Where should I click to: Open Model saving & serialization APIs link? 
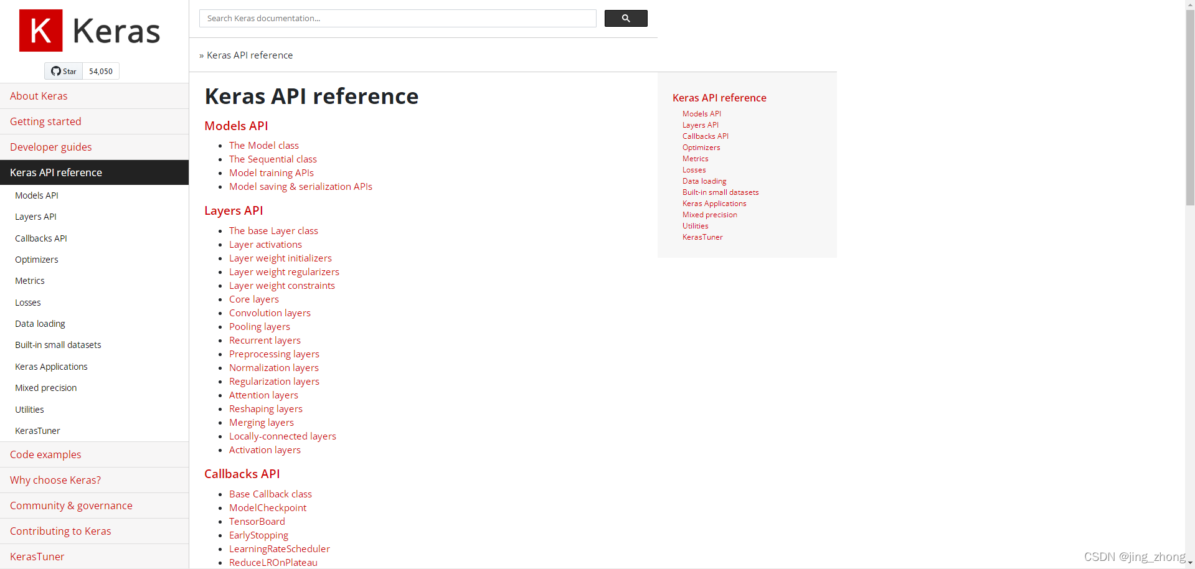coord(301,187)
